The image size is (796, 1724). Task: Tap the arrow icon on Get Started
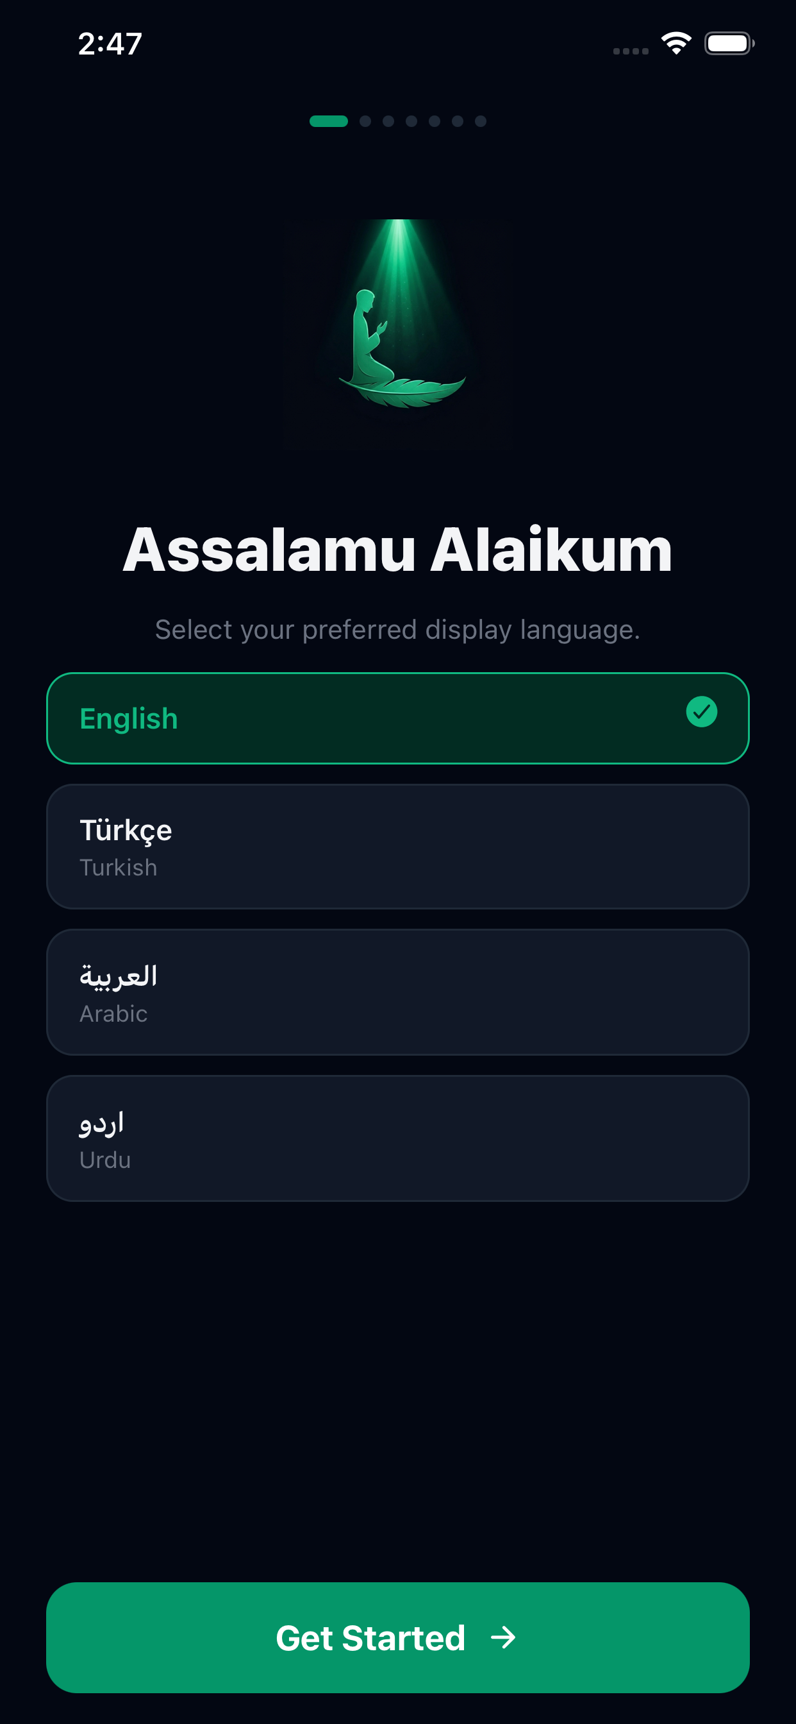click(x=503, y=1637)
